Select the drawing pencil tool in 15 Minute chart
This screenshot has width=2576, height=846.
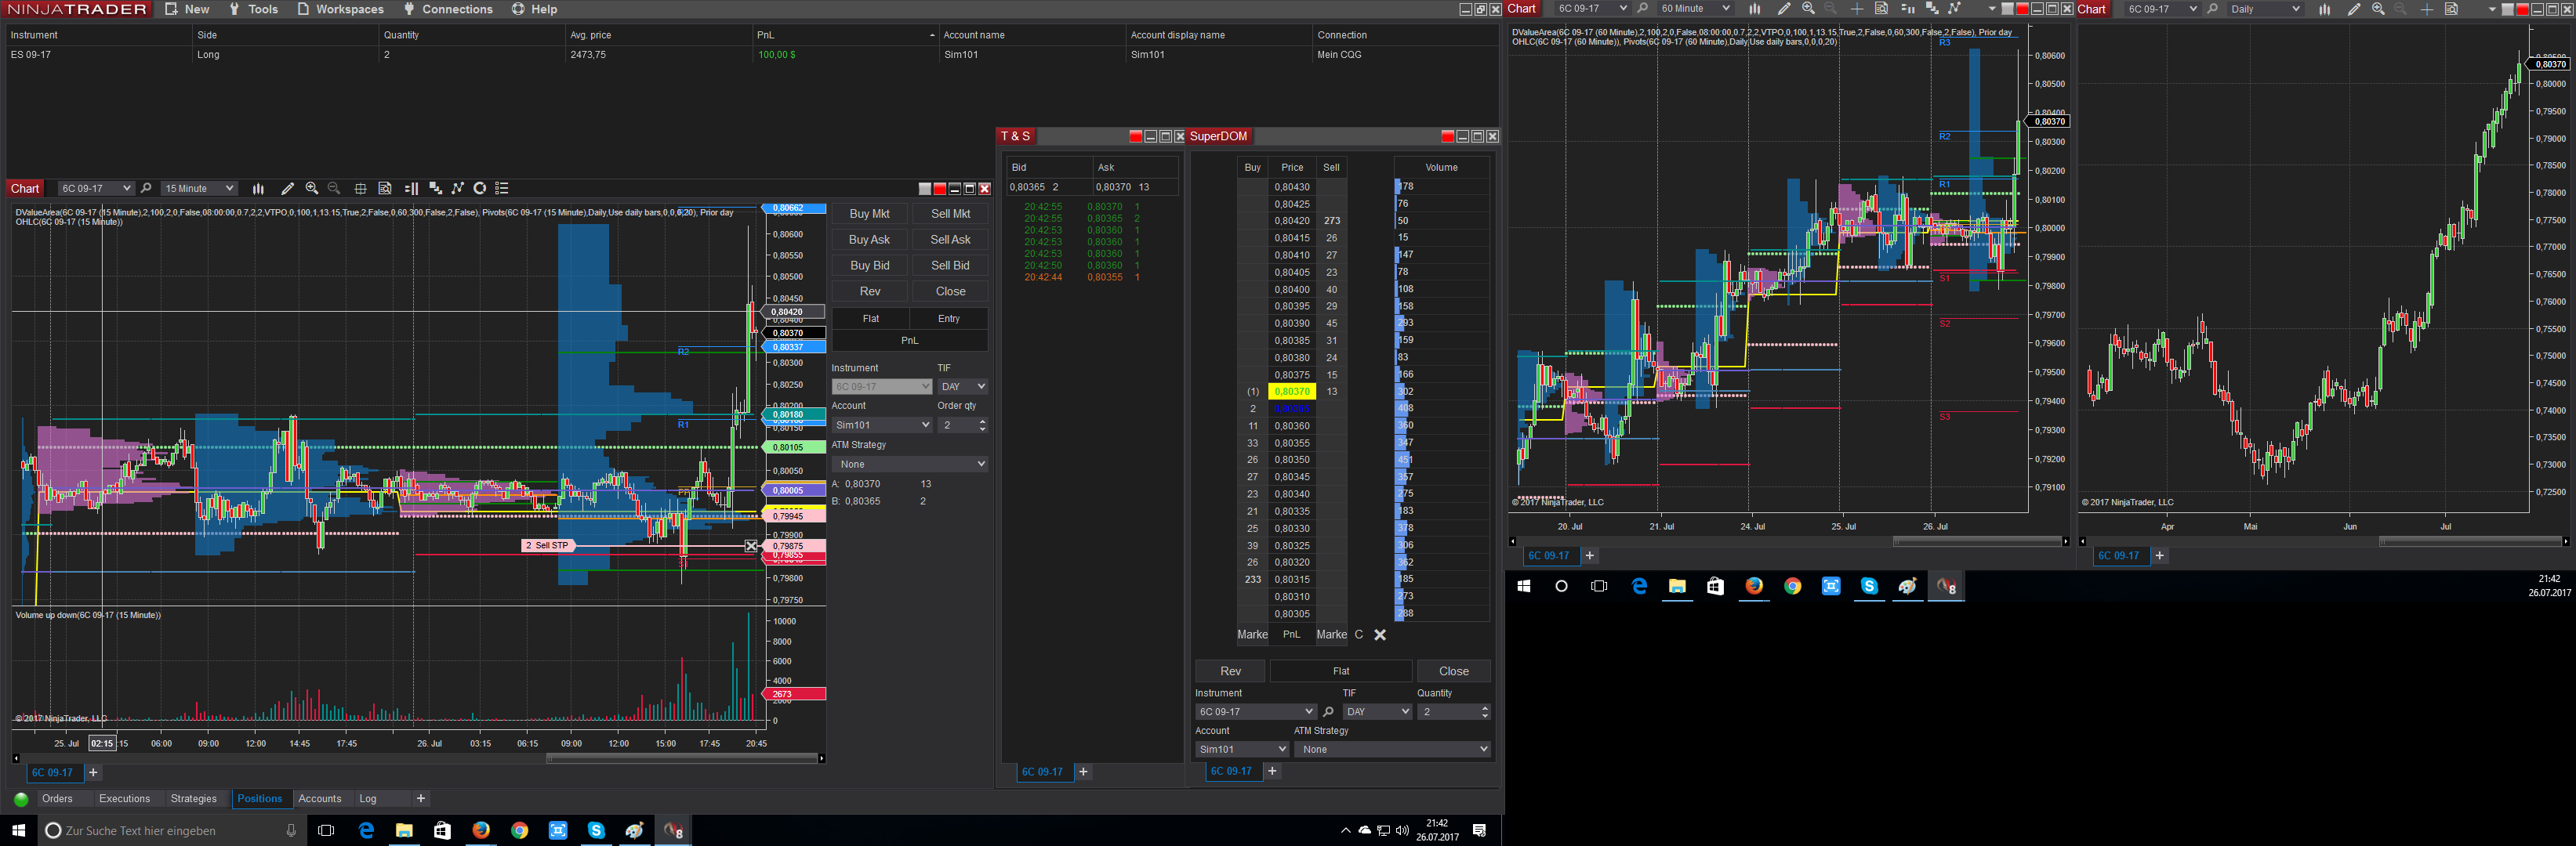(x=288, y=189)
